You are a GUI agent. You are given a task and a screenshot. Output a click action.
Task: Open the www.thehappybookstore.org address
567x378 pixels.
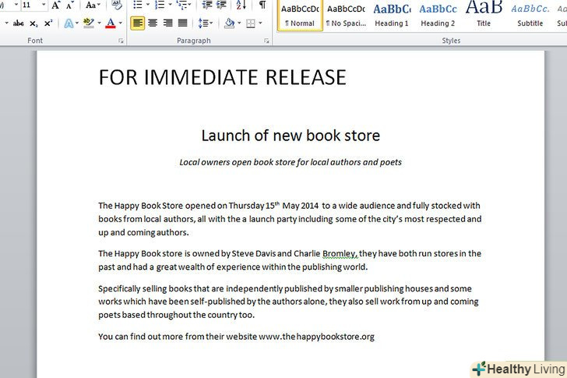point(316,337)
